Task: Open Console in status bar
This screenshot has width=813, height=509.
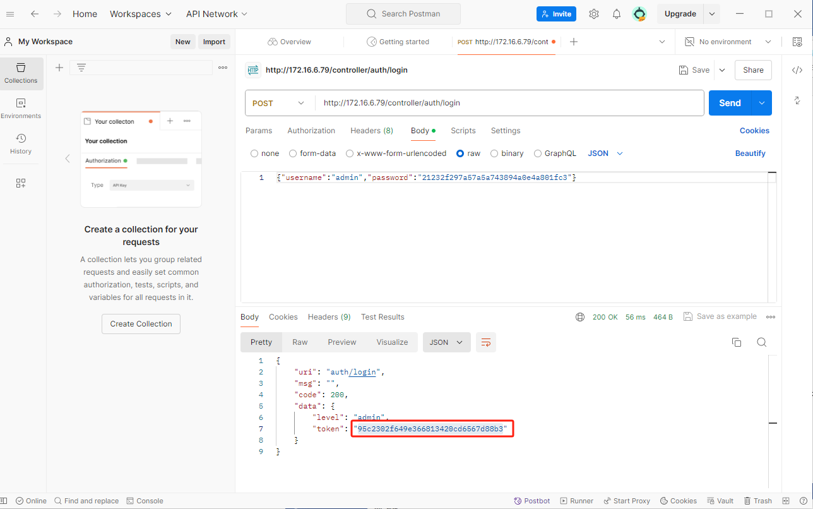Action: [145, 501]
